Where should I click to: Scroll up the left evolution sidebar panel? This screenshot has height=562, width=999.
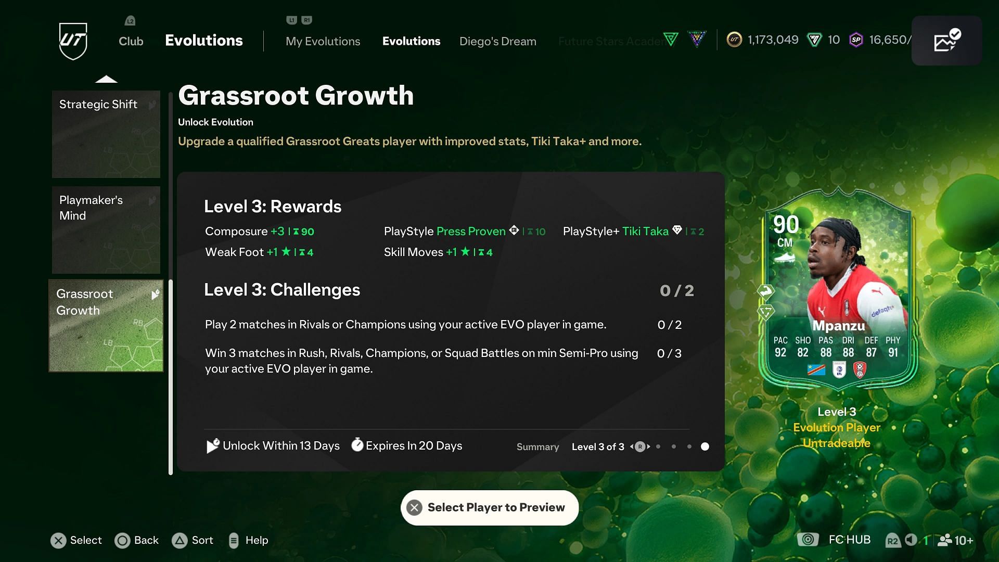click(x=105, y=80)
